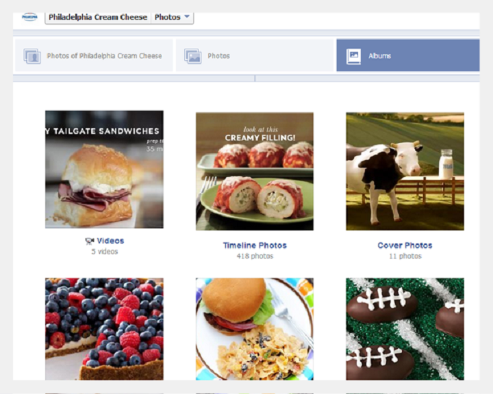Click the video camera icon next to Videos

[90, 241]
